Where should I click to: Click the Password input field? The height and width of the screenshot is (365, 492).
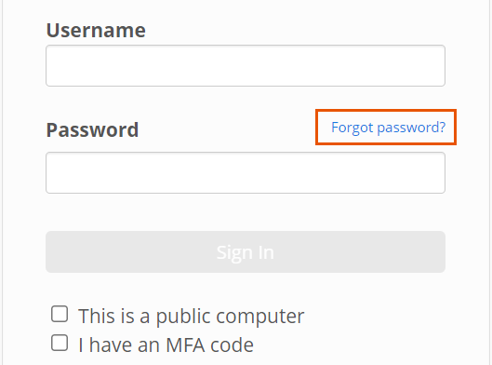[x=246, y=173]
